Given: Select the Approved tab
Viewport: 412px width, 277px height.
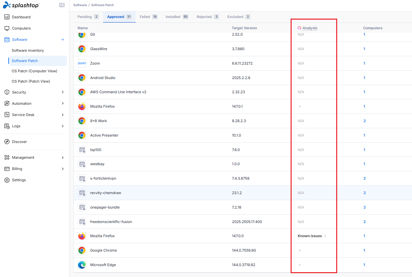Looking at the screenshot, I should 119,17.
